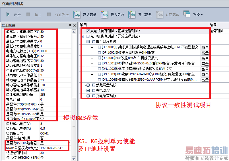Expand the 参数配置阶段 node
The height and width of the screenshot is (161, 229).
click(88, 85)
